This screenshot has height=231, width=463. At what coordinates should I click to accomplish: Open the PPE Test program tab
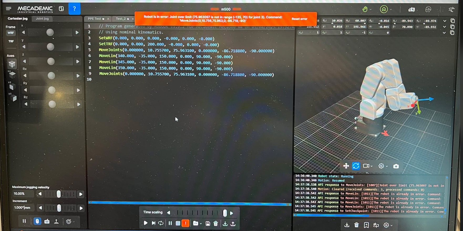[95, 19]
